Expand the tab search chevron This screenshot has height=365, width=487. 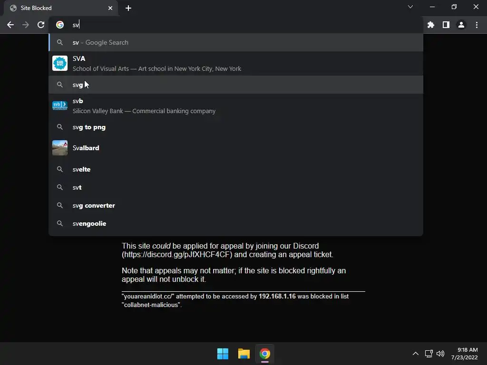click(410, 7)
